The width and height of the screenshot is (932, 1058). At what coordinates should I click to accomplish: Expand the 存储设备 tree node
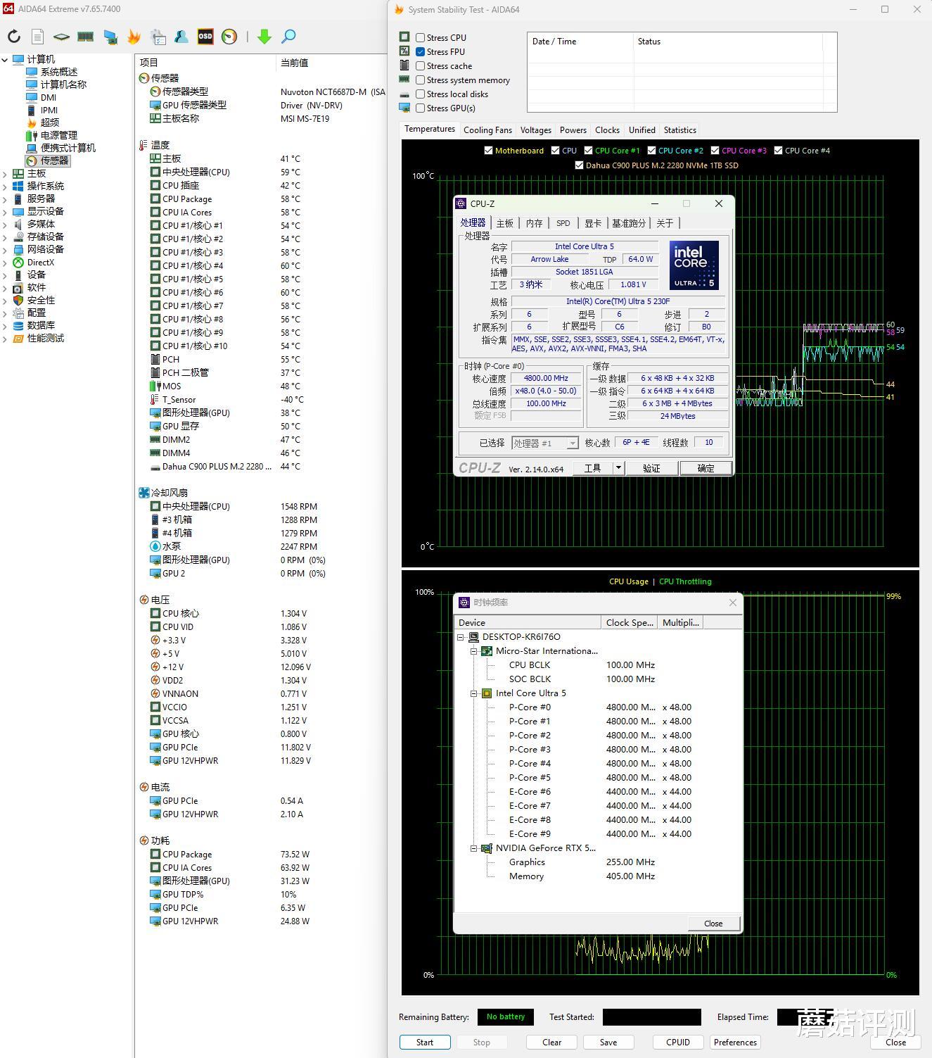coord(5,237)
